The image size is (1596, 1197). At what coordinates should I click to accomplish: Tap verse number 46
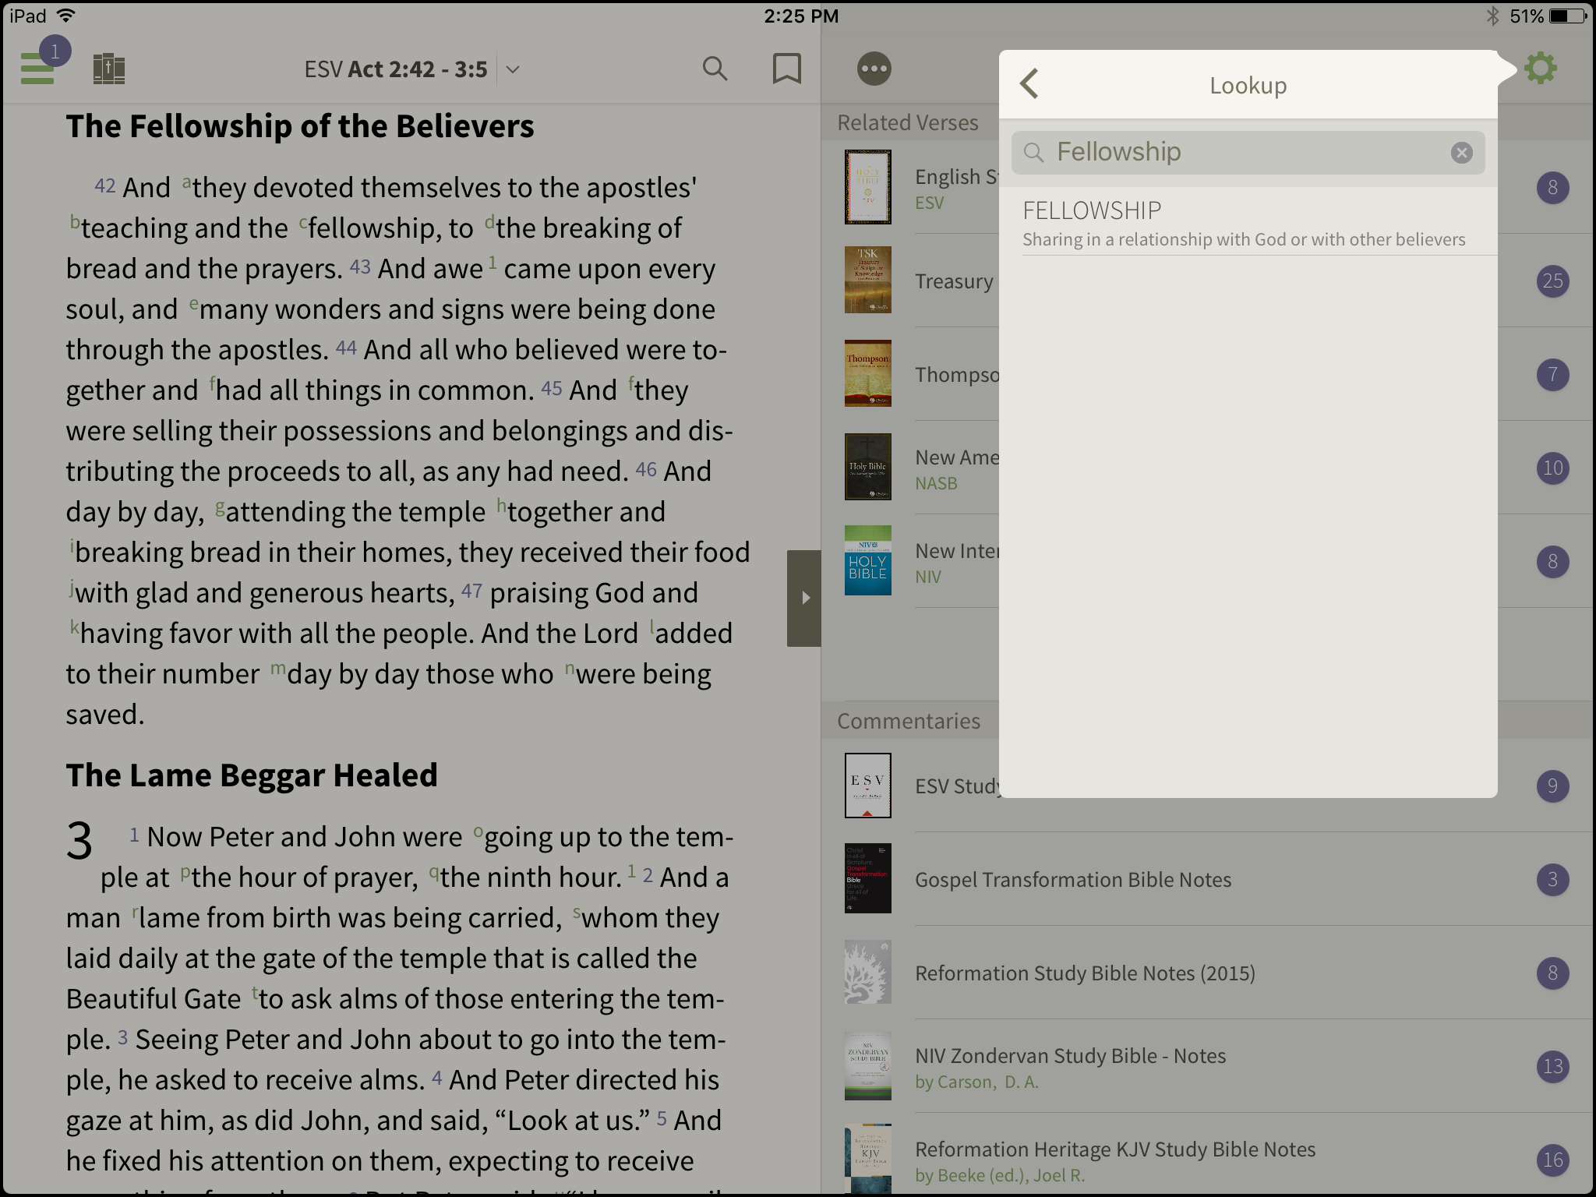[646, 468]
